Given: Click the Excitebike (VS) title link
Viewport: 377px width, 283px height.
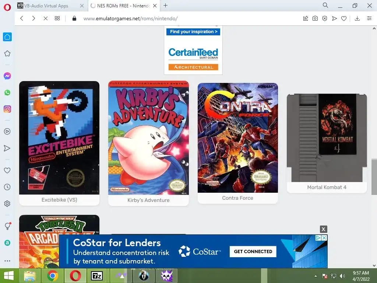Looking at the screenshot, I should pos(59,200).
